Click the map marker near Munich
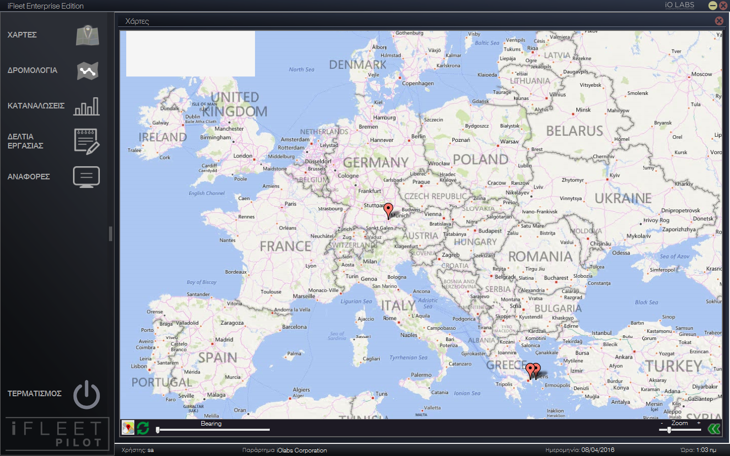Viewport: 730px width, 456px height. pyautogui.click(x=388, y=210)
